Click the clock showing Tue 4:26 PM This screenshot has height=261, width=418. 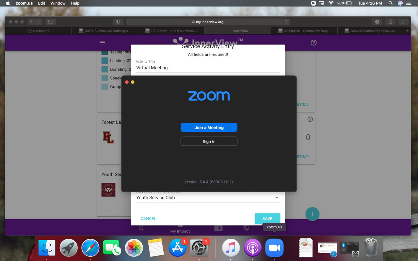coord(370,3)
